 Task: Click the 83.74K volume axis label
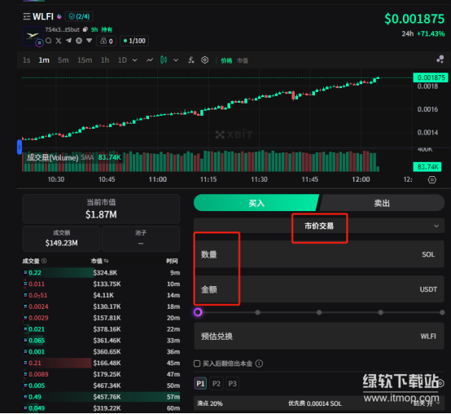pyautogui.click(x=427, y=167)
